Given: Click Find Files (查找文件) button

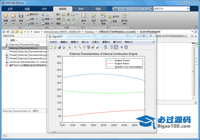Looking at the screenshot, I should point(32,14).
